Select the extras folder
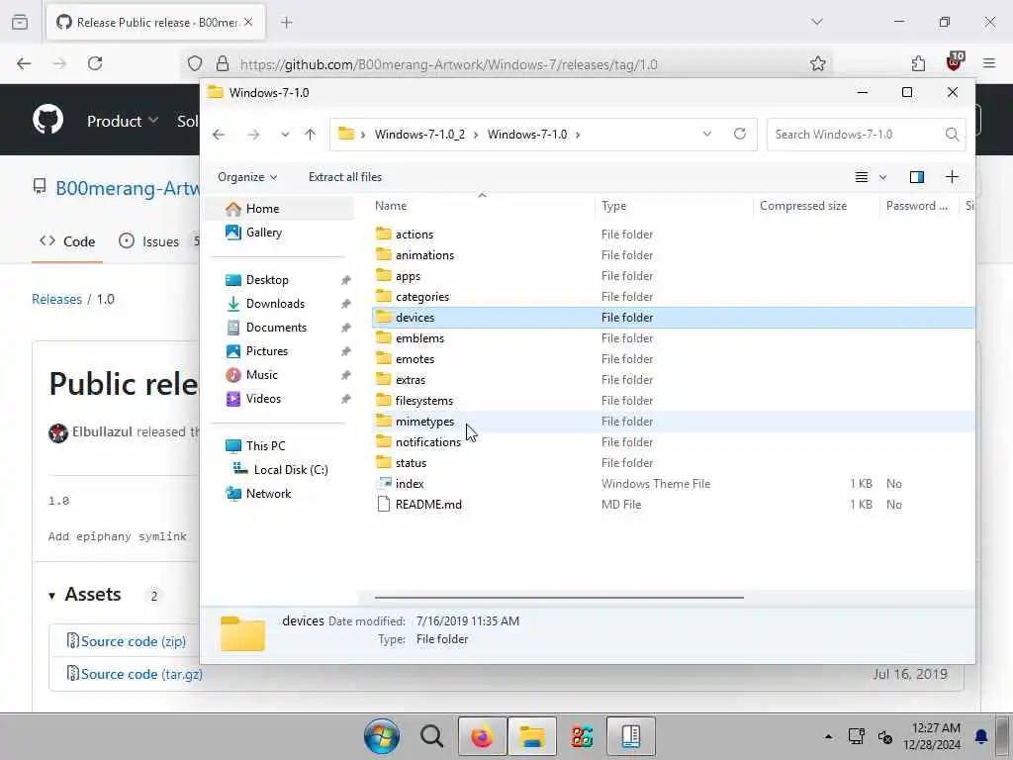The width and height of the screenshot is (1013, 760). click(411, 380)
